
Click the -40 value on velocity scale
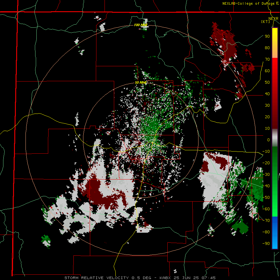[266, 186]
